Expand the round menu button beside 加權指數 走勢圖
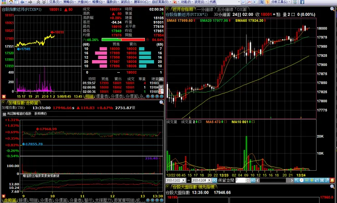This screenshot has width=337, height=203. pyautogui.click(x=4, y=103)
